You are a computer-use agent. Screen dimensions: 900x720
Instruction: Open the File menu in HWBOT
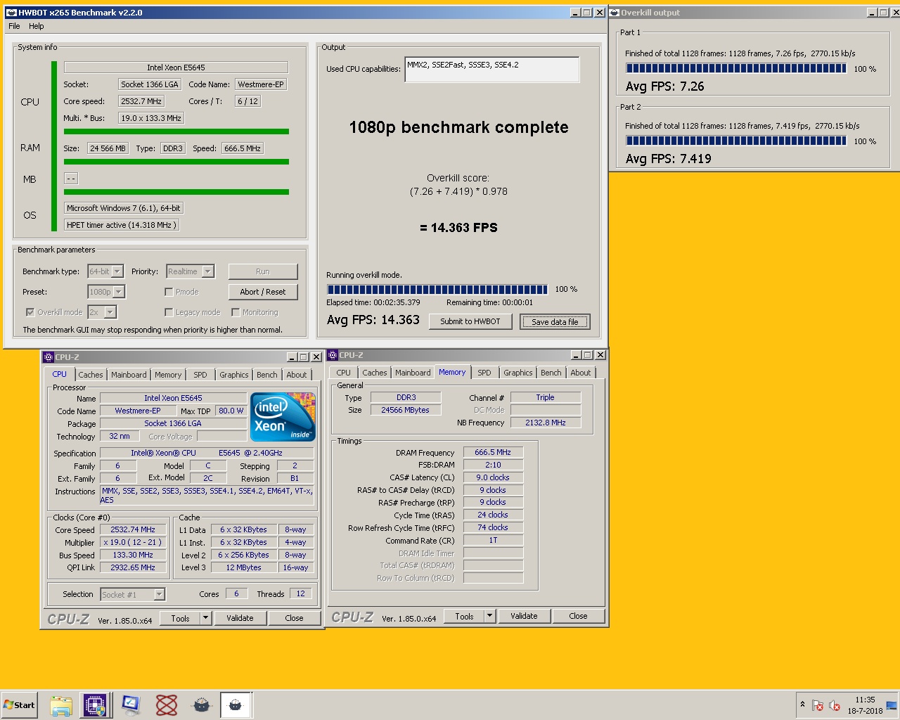tap(14, 26)
